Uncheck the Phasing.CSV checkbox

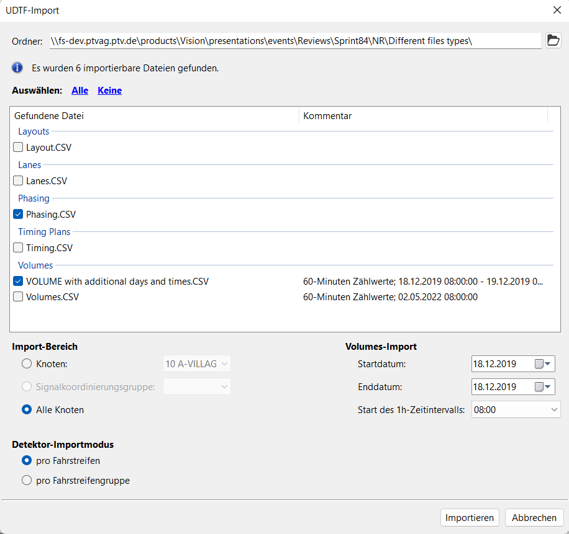click(18, 215)
